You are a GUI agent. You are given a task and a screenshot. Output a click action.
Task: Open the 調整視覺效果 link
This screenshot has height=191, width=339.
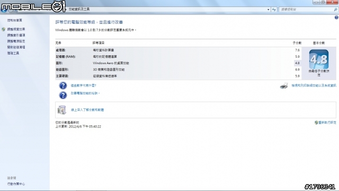(x=16, y=29)
